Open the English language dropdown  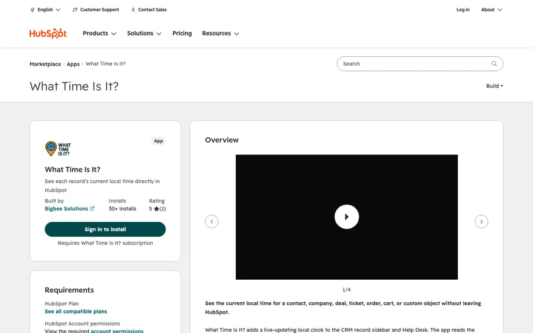(x=45, y=10)
